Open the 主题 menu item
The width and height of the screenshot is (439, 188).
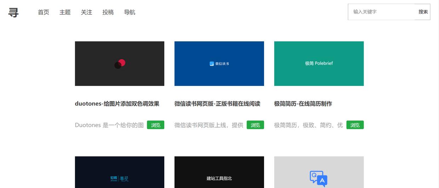coord(65,12)
